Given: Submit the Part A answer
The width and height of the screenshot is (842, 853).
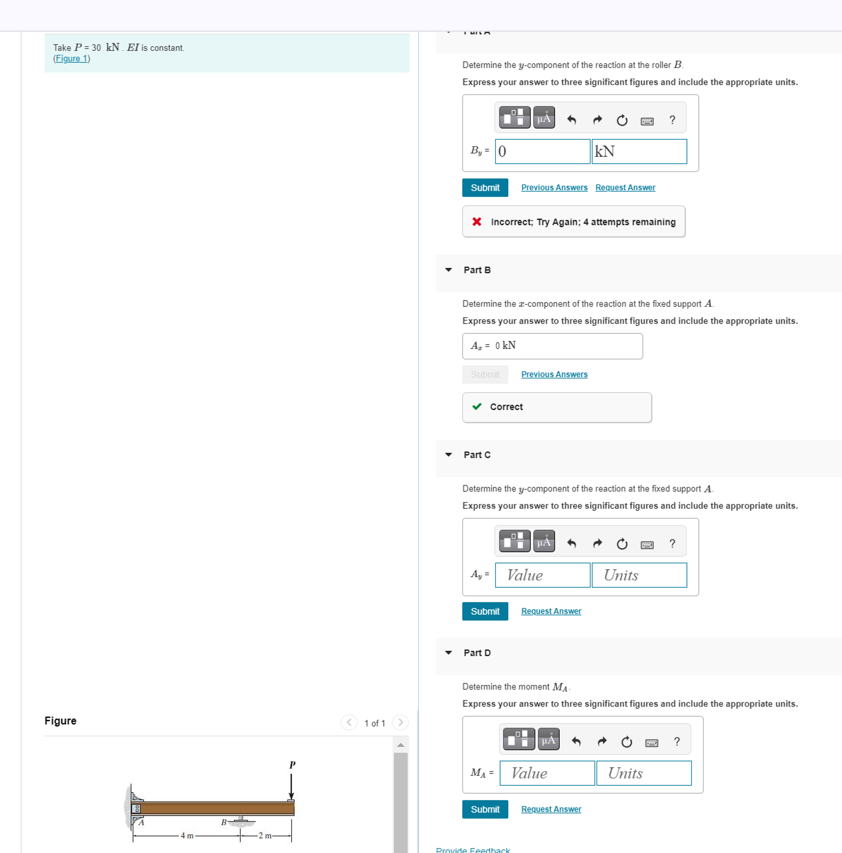Looking at the screenshot, I should [485, 187].
